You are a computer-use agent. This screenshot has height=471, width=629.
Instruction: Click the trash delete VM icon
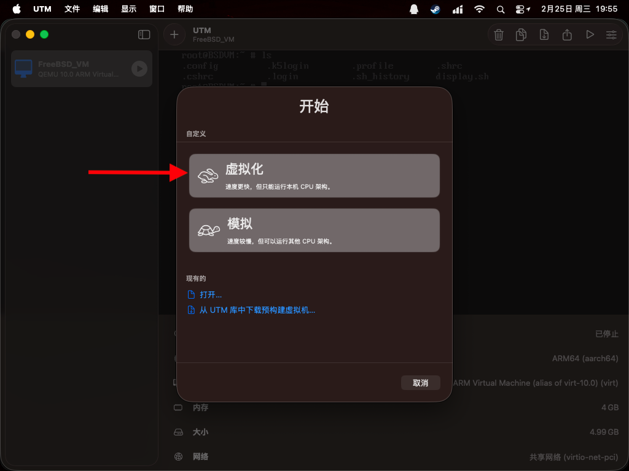(499, 35)
